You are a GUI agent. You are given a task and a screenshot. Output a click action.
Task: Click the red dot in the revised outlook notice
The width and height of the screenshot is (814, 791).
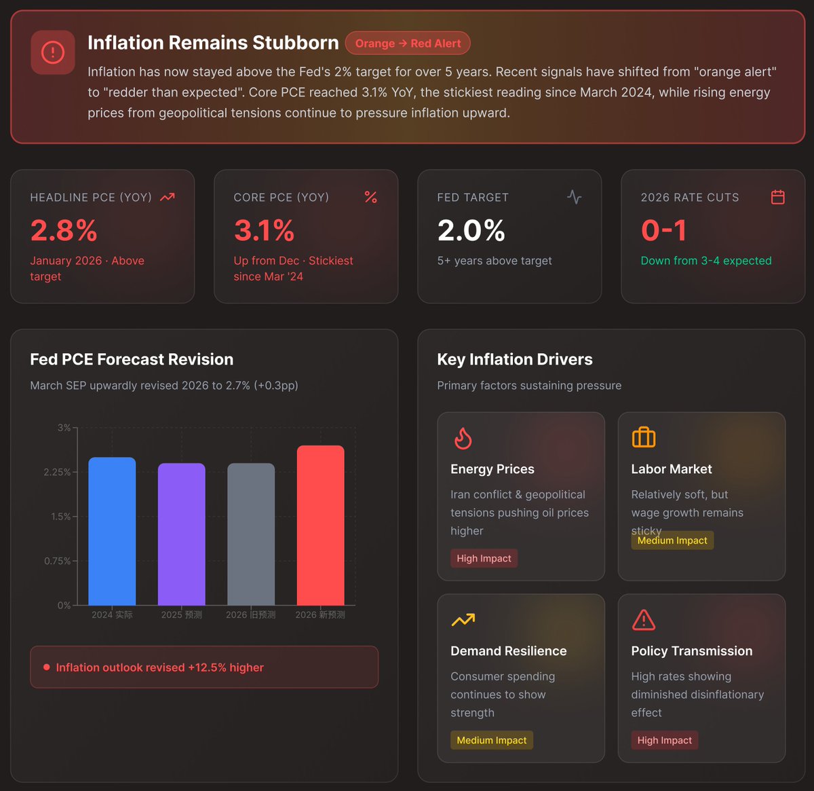click(x=47, y=667)
